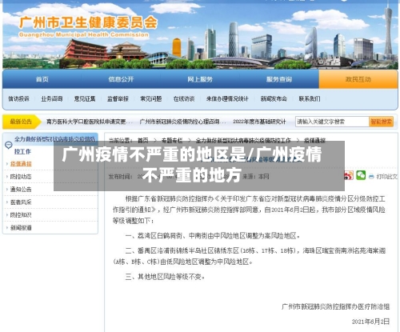Choose 意见征集 in the sub-navigation
The width and height of the screenshot is (400, 332).
(x=85, y=98)
